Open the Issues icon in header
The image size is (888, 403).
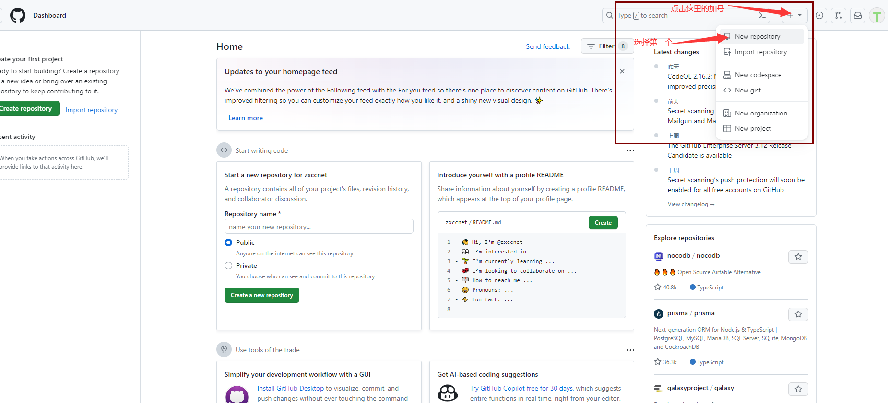click(x=819, y=15)
